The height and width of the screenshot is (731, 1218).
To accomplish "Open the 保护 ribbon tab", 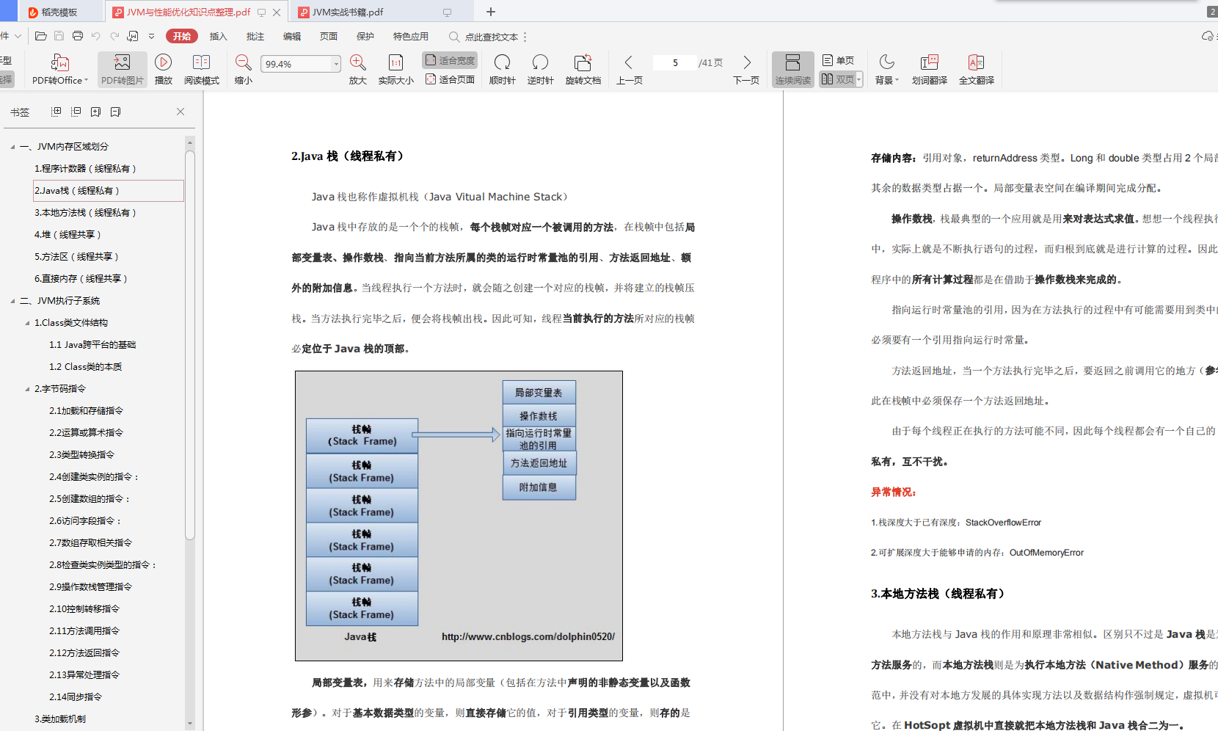I will (365, 36).
